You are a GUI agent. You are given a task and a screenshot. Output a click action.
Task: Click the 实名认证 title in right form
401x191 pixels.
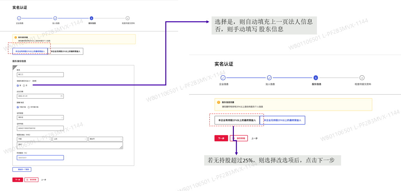coord(224,64)
